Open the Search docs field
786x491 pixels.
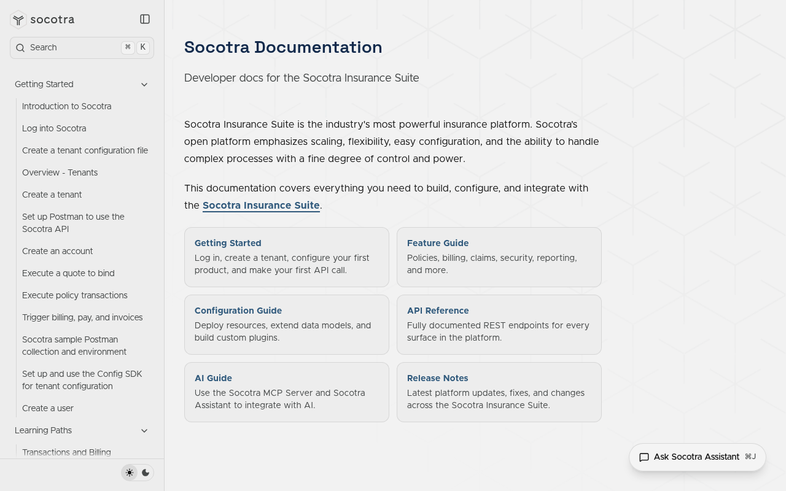pos(82,47)
